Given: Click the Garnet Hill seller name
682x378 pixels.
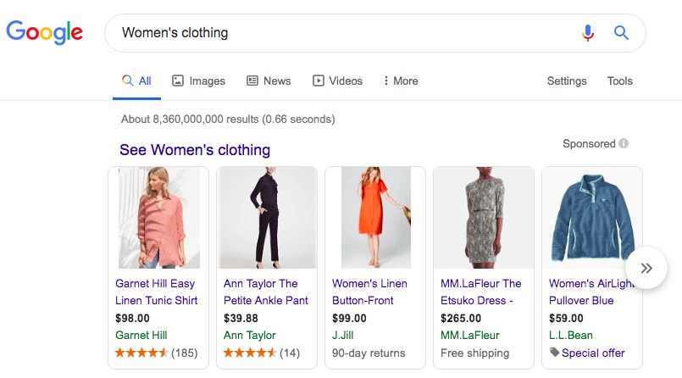Looking at the screenshot, I should tap(141, 336).
